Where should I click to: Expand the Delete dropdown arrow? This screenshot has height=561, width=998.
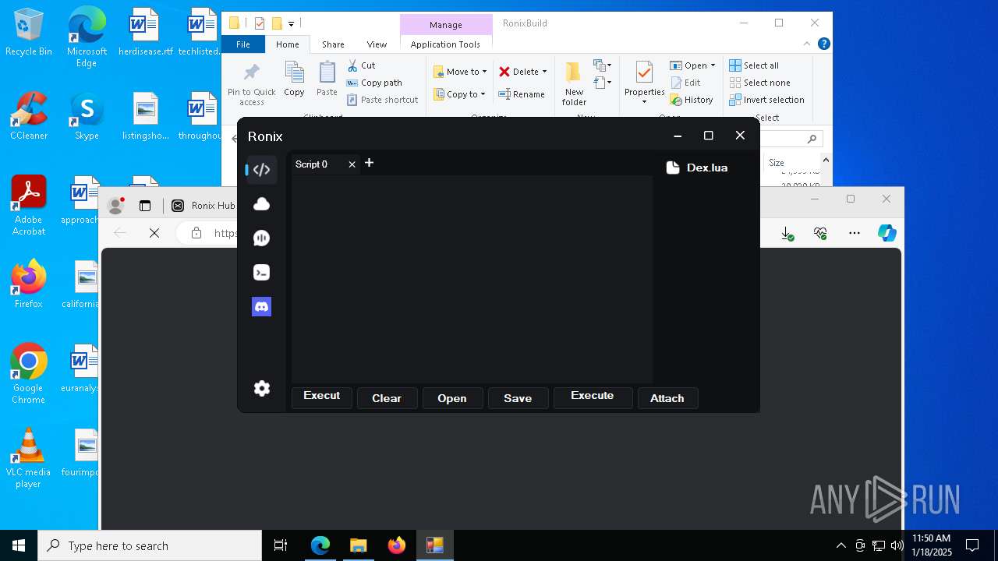click(x=544, y=72)
